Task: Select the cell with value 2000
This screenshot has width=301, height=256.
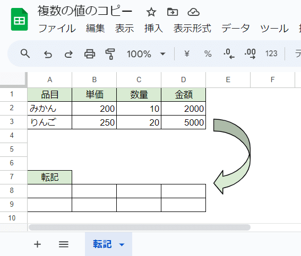Action: tap(183, 109)
